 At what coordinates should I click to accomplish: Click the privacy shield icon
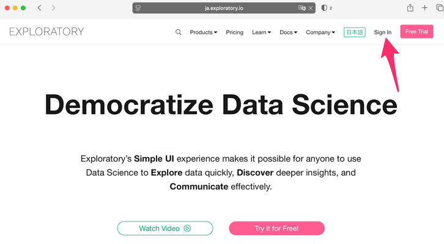[324, 8]
